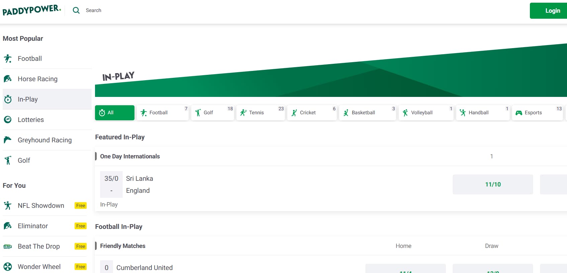Switch to the Tennis in-play tab
Viewport: 567px width, 273px height.
click(x=261, y=113)
